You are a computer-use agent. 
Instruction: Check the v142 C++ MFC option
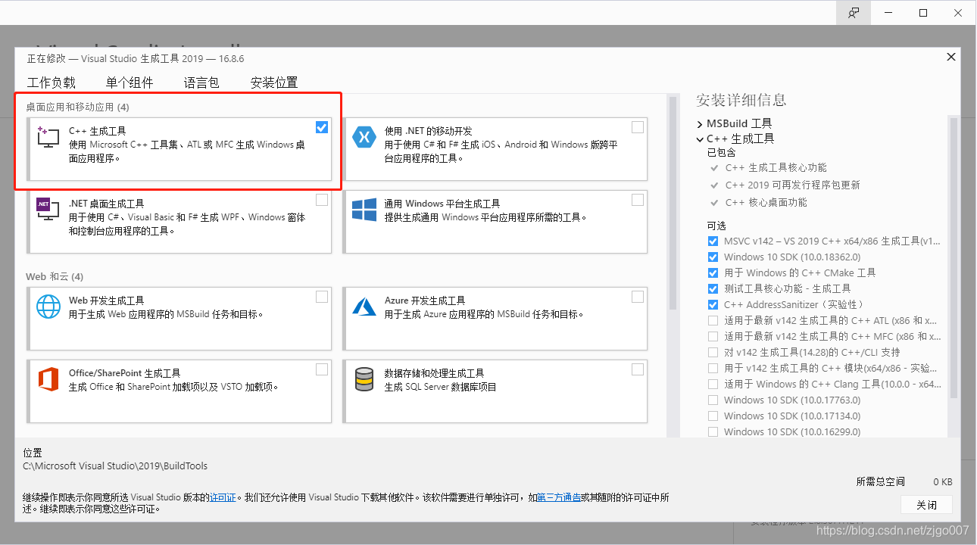(x=713, y=336)
